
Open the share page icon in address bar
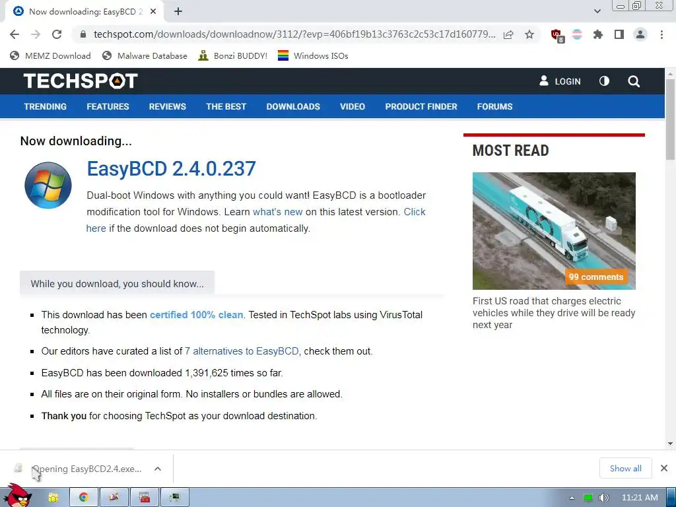(508, 34)
